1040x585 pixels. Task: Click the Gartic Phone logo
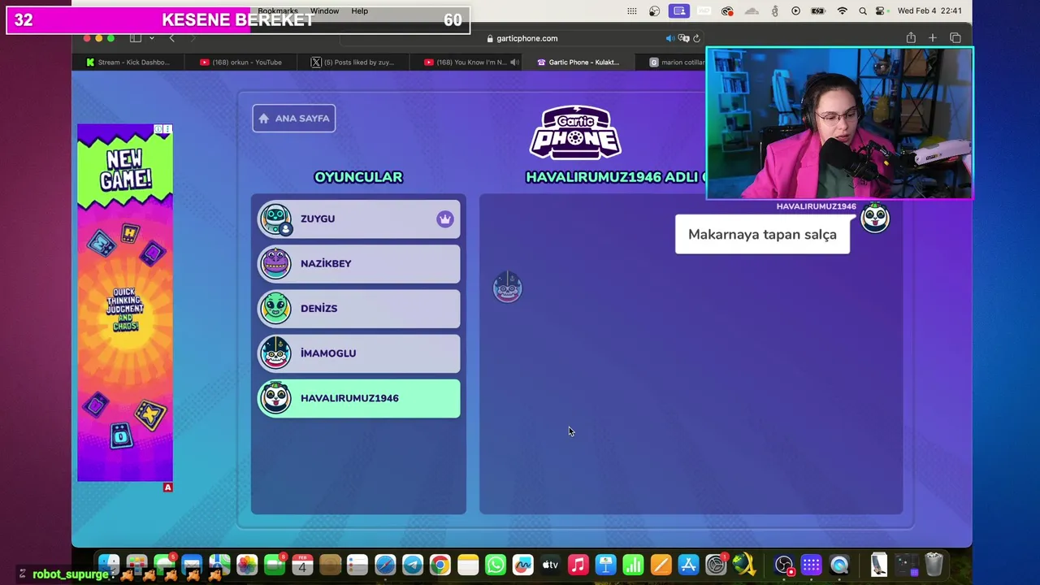[575, 132]
